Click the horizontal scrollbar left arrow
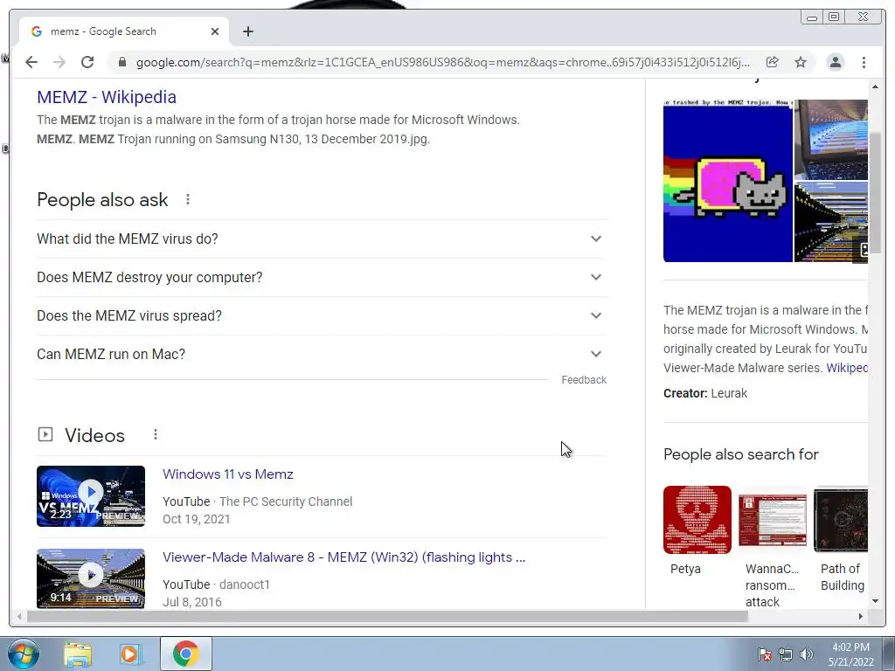 [19, 616]
